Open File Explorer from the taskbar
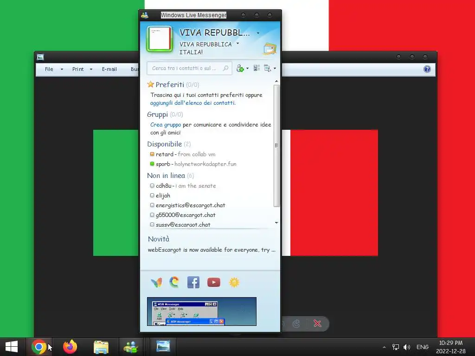 pyautogui.click(x=101, y=347)
